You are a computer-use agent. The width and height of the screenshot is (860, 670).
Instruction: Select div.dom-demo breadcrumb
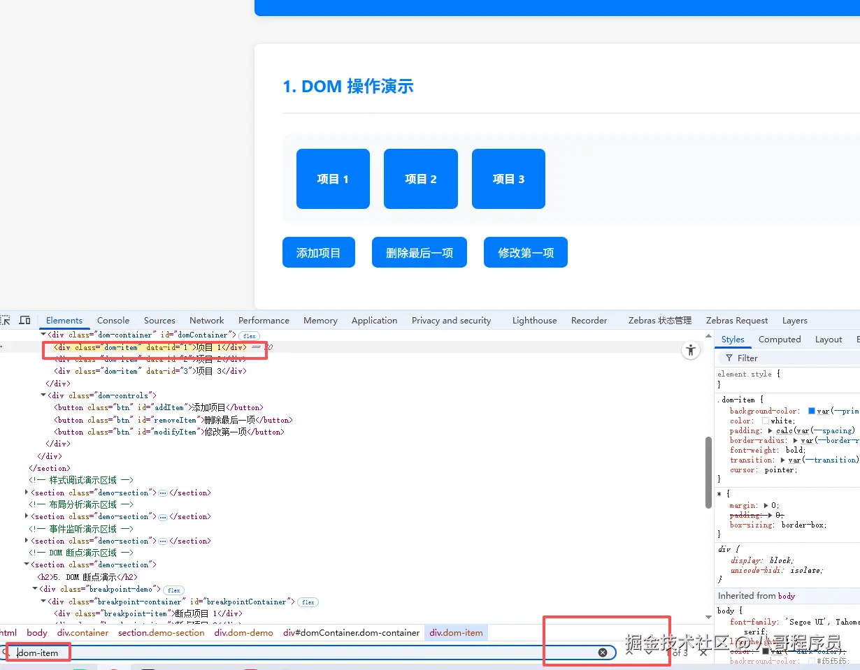[x=244, y=632]
